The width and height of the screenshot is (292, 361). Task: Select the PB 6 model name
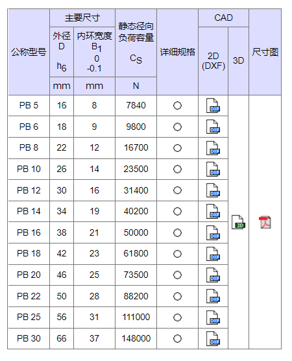tap(29, 127)
